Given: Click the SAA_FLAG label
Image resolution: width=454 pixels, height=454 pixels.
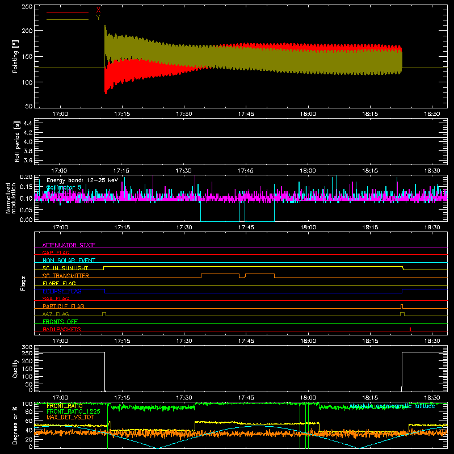Looking at the screenshot, I should [x=56, y=299].
